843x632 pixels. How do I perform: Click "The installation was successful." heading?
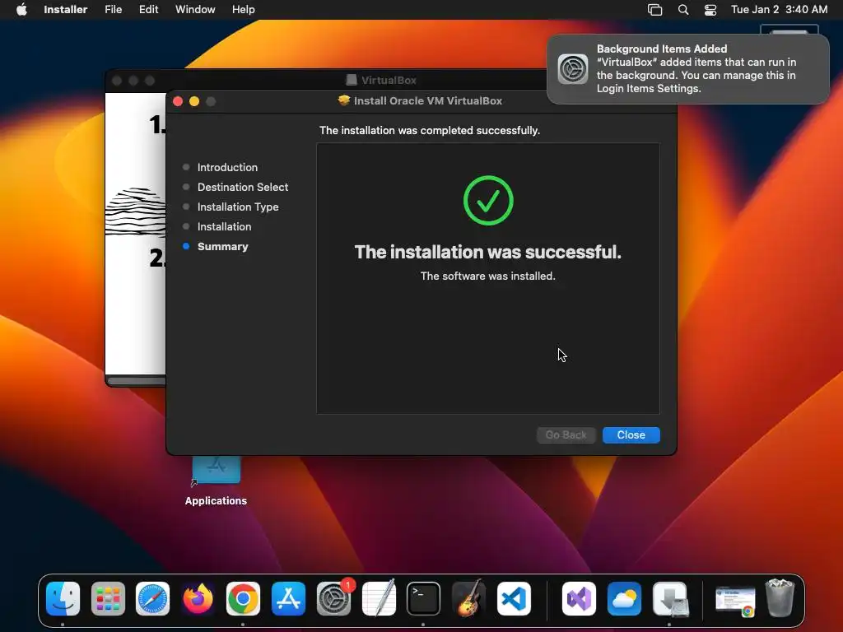click(x=487, y=252)
